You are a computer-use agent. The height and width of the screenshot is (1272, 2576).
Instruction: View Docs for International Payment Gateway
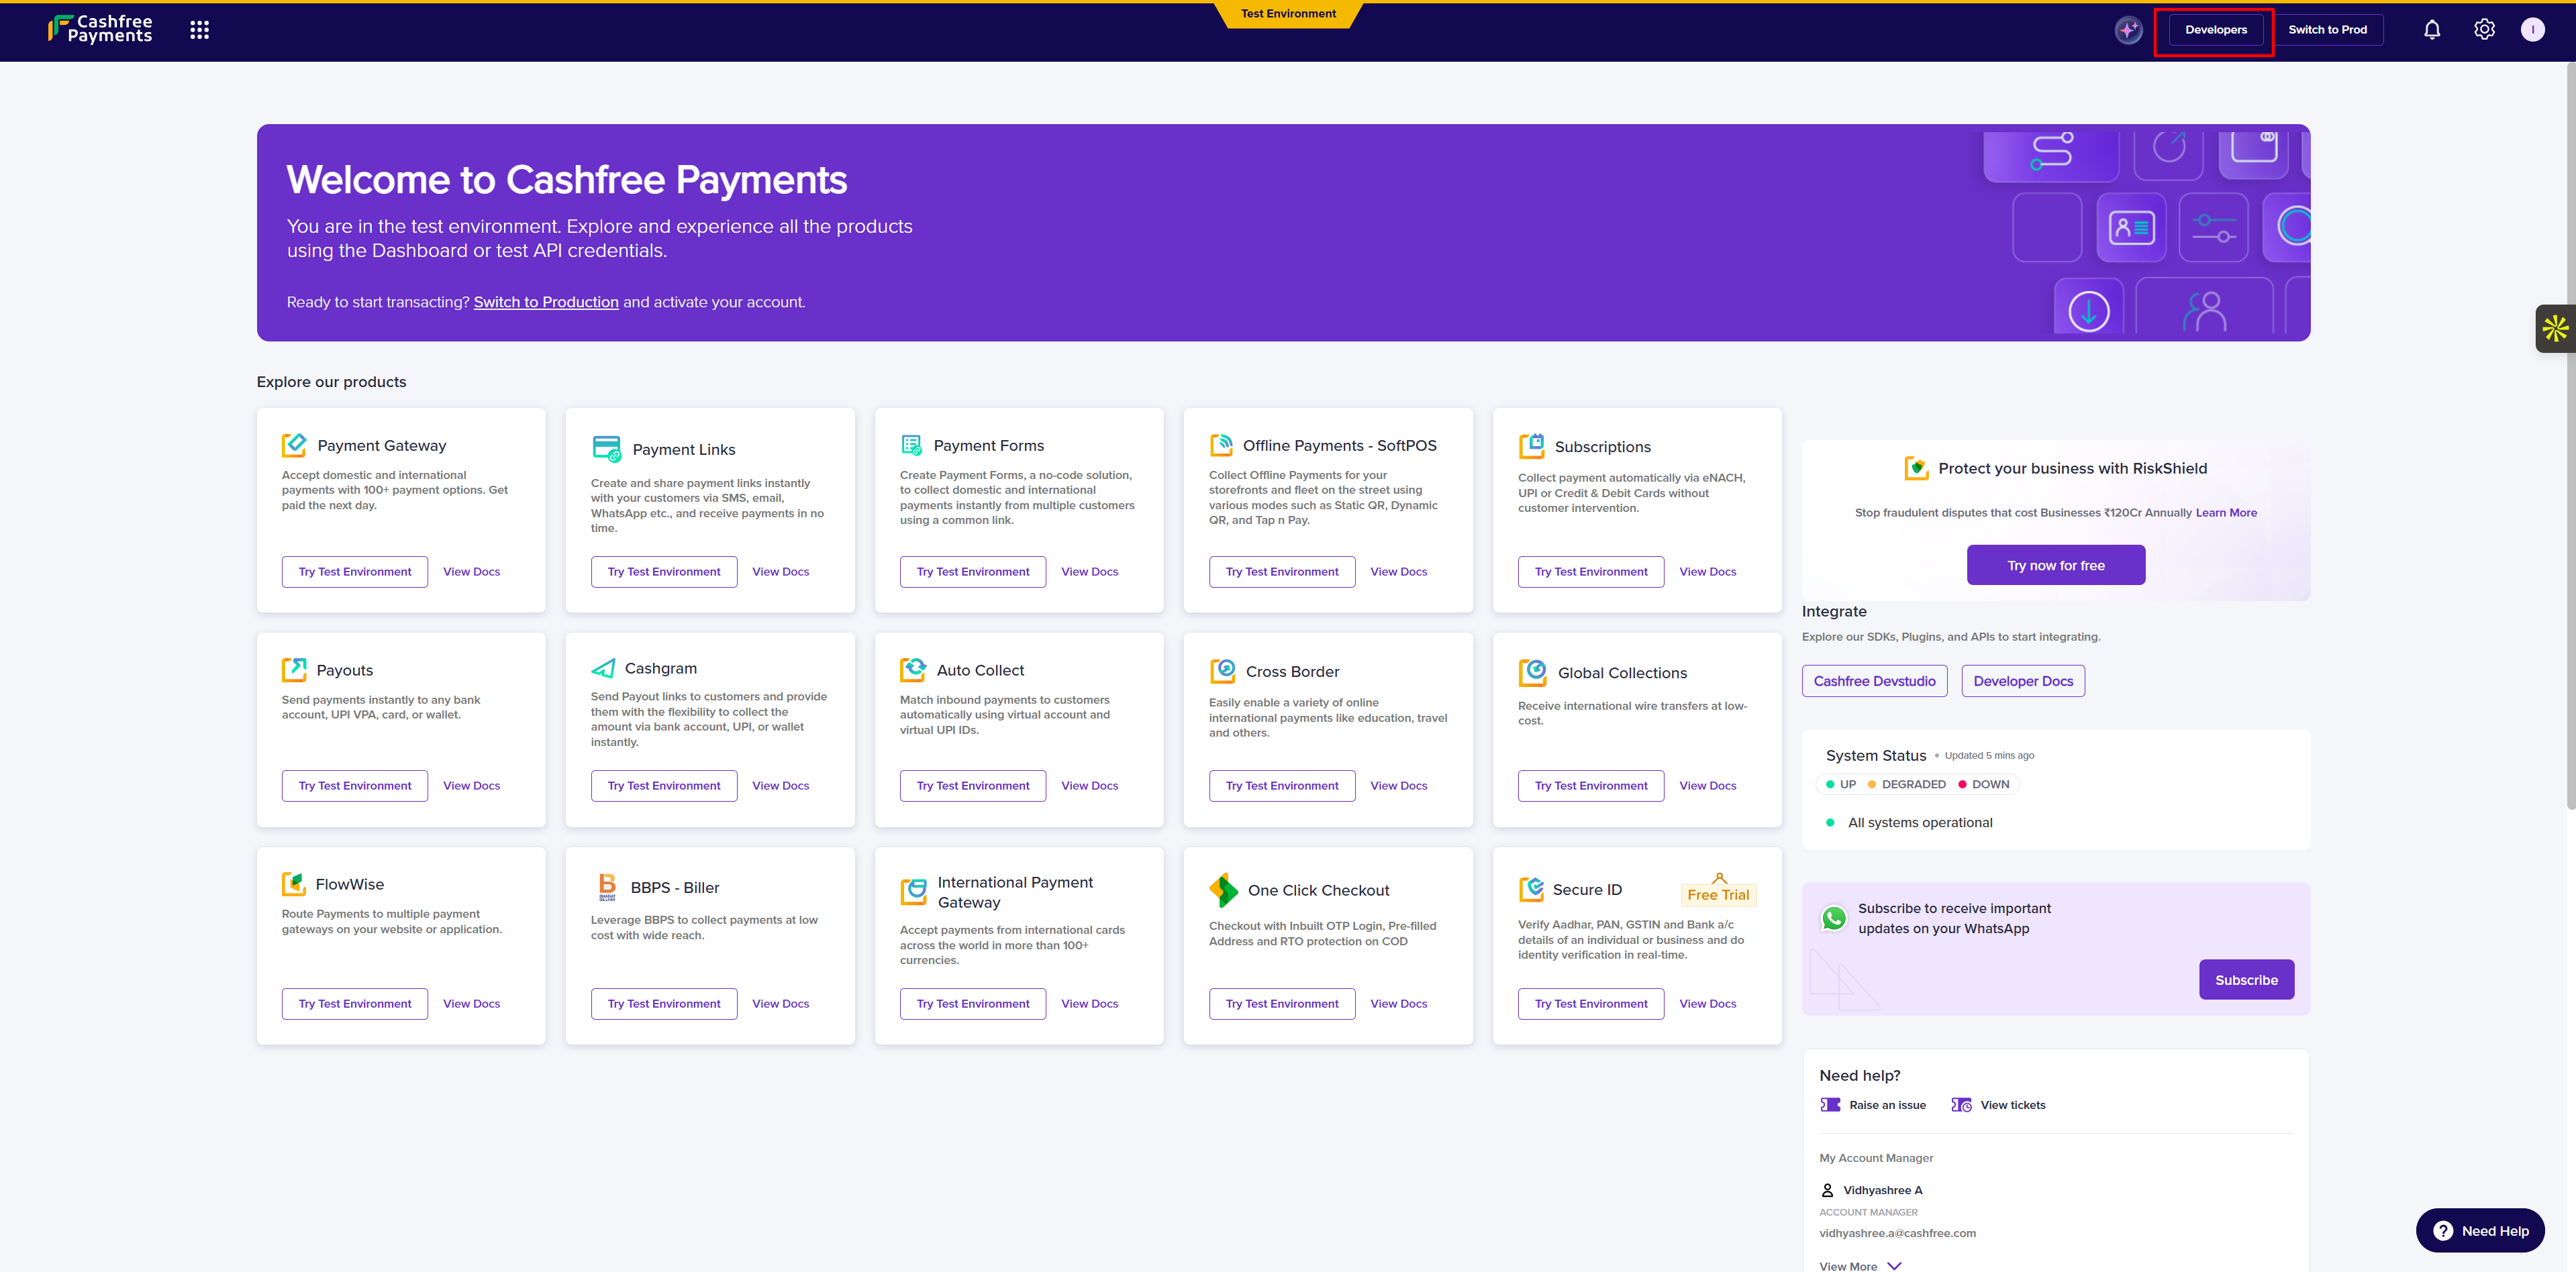[1089, 1003]
